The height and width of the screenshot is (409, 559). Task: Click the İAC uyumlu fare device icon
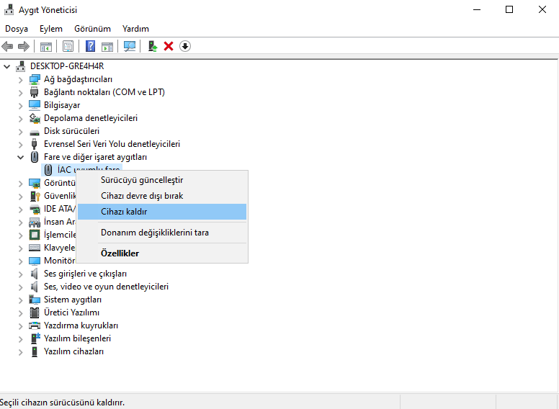click(48, 170)
